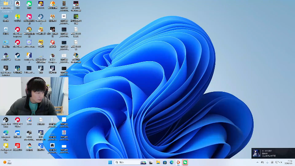Open the Recycle Bin
Image resolution: width=295 pixels, height=166 pixels.
(x=6, y=30)
